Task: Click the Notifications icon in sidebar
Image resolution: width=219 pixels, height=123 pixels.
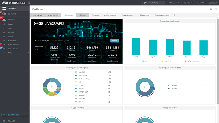Action: (4, 40)
